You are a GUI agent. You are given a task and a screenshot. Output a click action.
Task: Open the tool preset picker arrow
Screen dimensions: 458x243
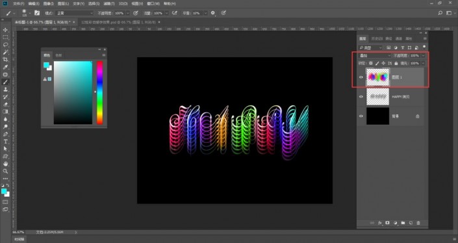click(x=14, y=13)
